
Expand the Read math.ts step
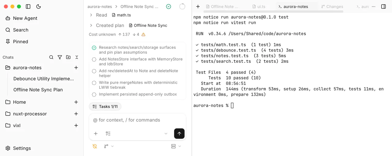(91, 15)
